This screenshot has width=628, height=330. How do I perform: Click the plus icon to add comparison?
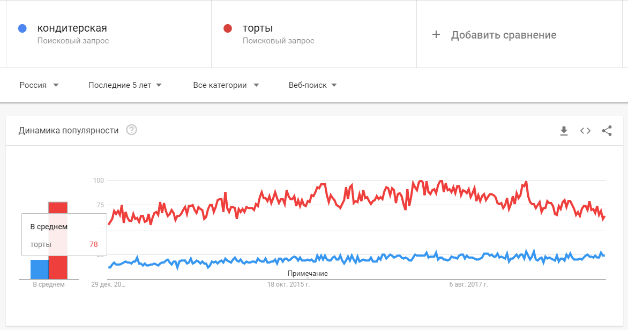point(436,35)
